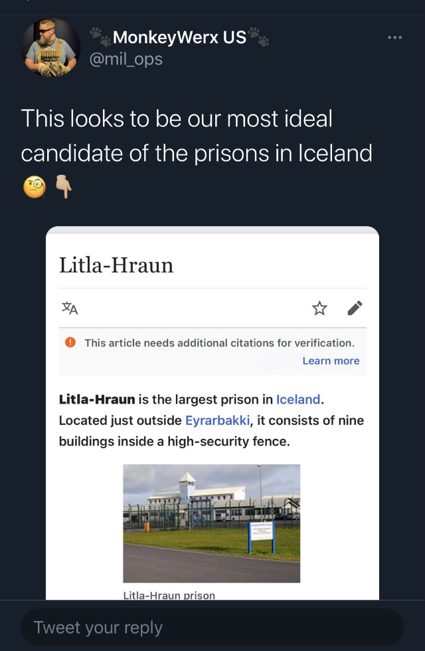The height and width of the screenshot is (651, 425).
Task: Follow the Learn more link
Action: pos(331,361)
